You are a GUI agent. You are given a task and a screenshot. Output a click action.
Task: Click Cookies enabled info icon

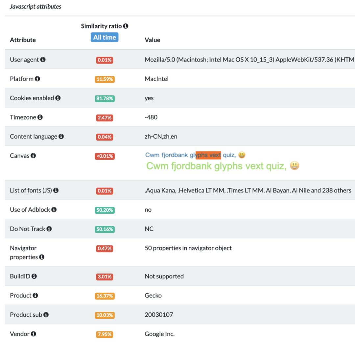(58, 98)
